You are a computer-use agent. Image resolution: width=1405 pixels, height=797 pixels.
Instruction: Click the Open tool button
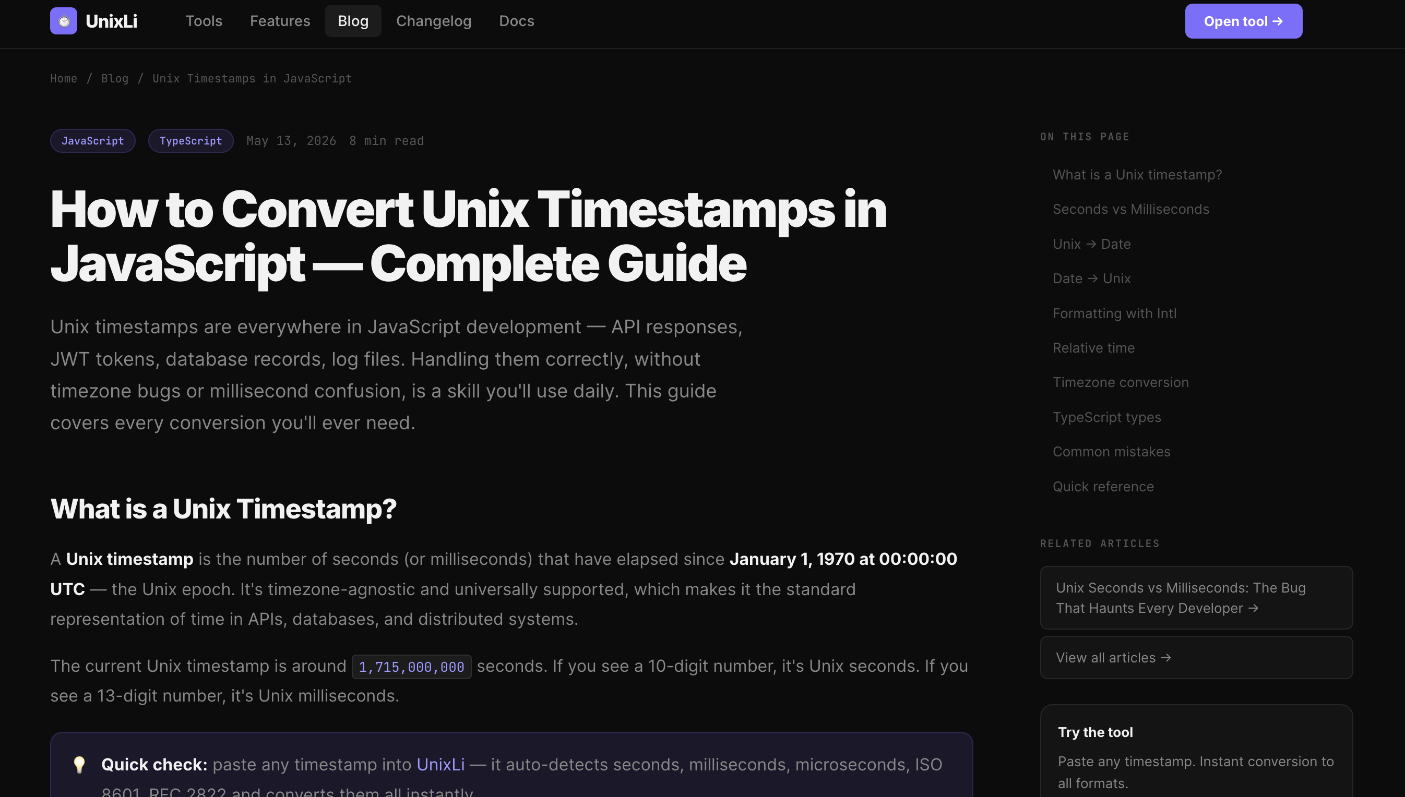pos(1244,21)
